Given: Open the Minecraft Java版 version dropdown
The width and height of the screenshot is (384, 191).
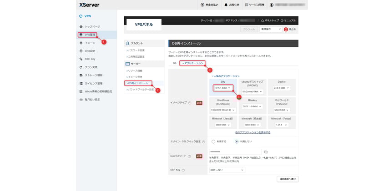Looking at the screenshot, I should click(223, 125).
